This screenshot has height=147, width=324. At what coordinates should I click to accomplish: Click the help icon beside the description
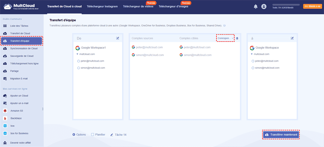pyautogui.click(x=225, y=26)
